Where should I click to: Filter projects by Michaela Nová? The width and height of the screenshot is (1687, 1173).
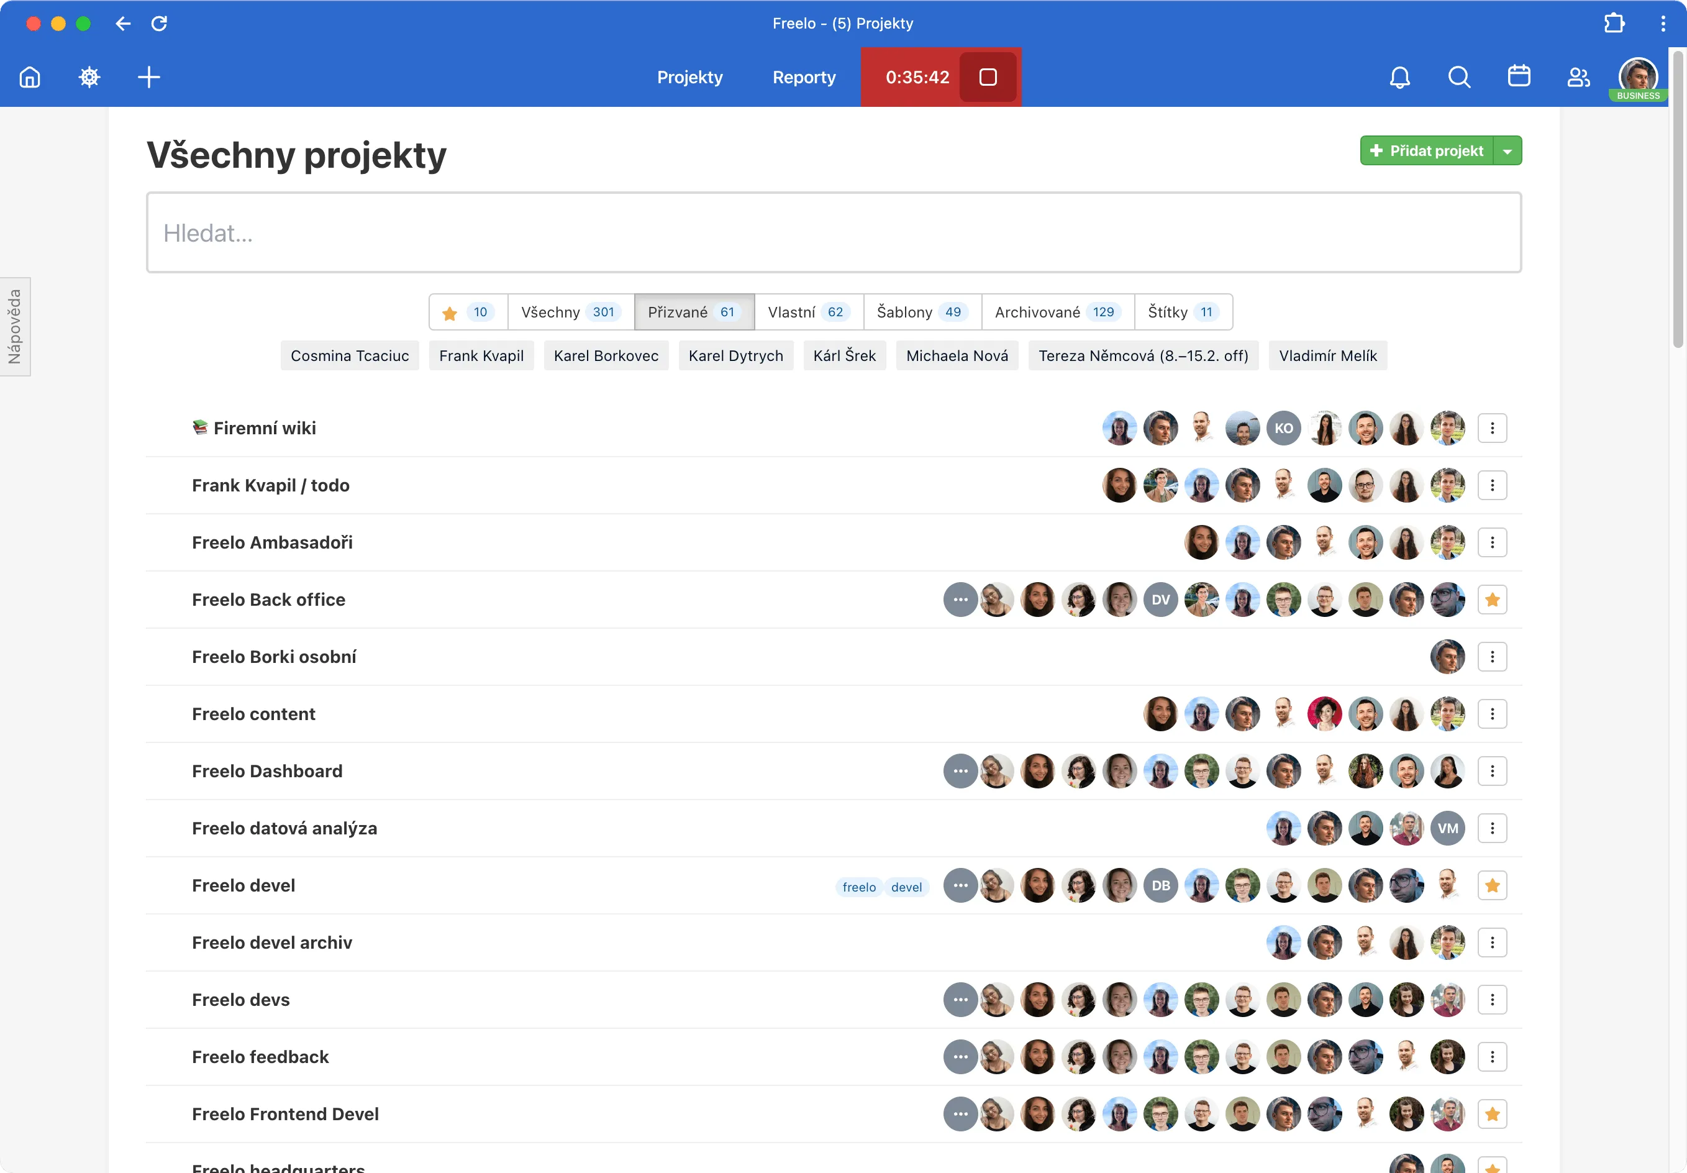pyautogui.click(x=957, y=356)
